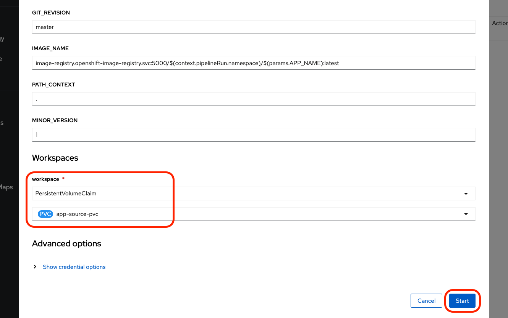Click the MINOR_VERSION label
The height and width of the screenshot is (318, 508).
[55, 120]
